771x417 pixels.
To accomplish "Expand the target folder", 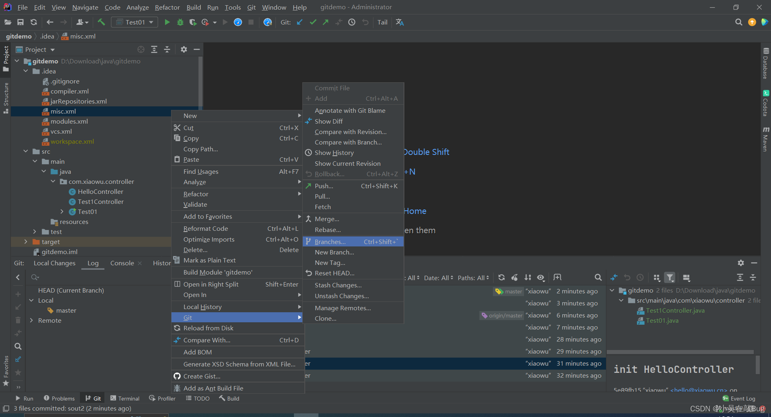I will pos(26,242).
